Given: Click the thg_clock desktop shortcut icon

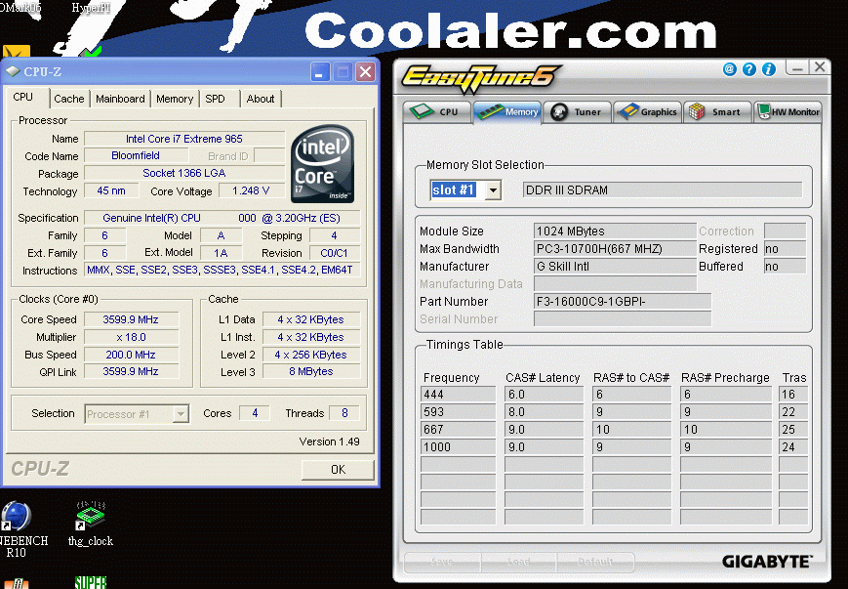Looking at the screenshot, I should tap(90, 517).
